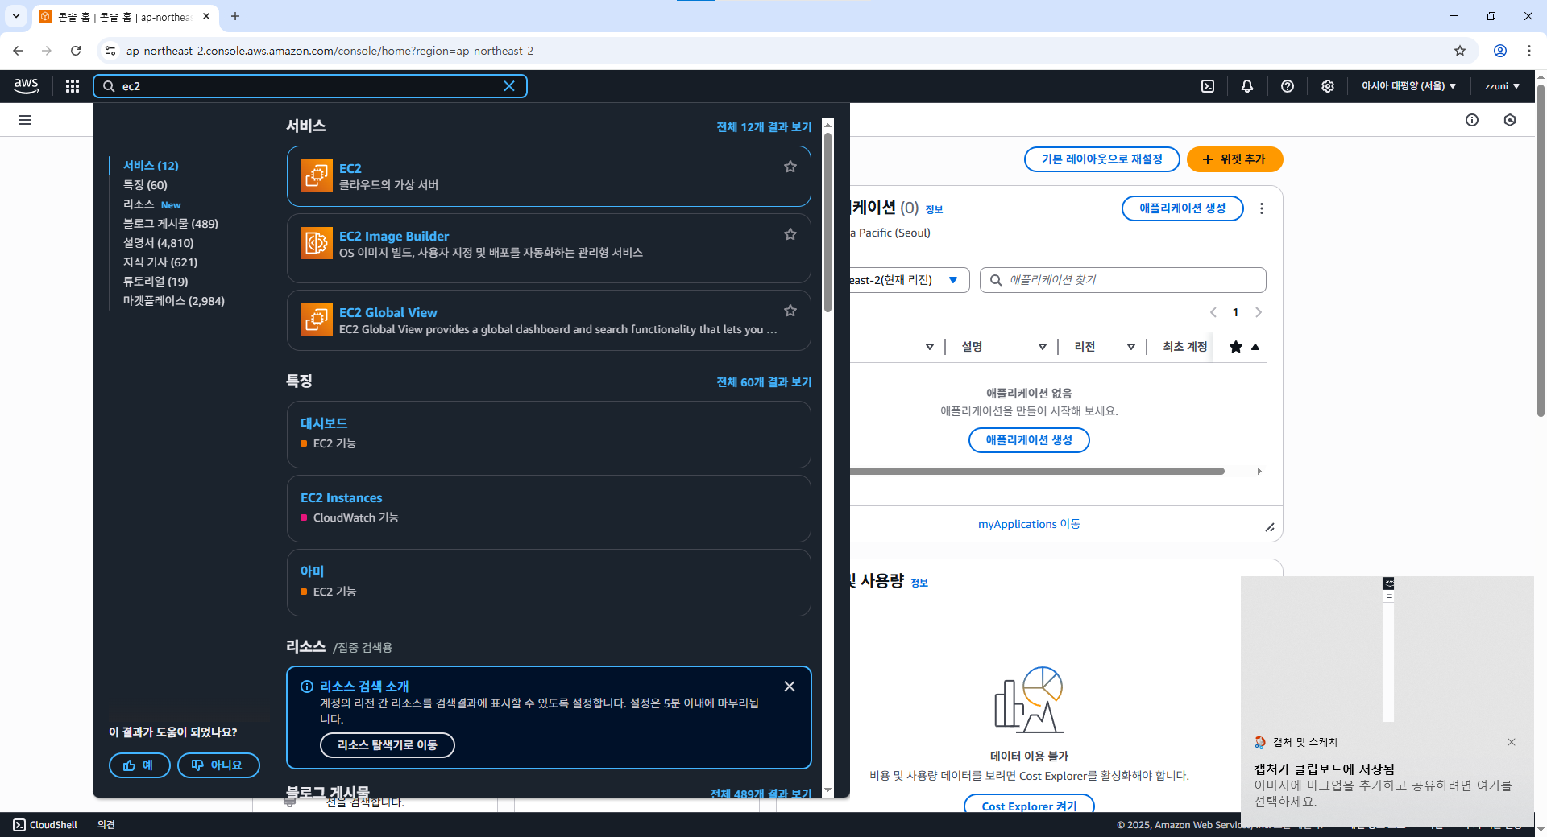The height and width of the screenshot is (837, 1547).
Task: Dismiss the 리소스 검색 소개 banner
Action: (x=790, y=687)
